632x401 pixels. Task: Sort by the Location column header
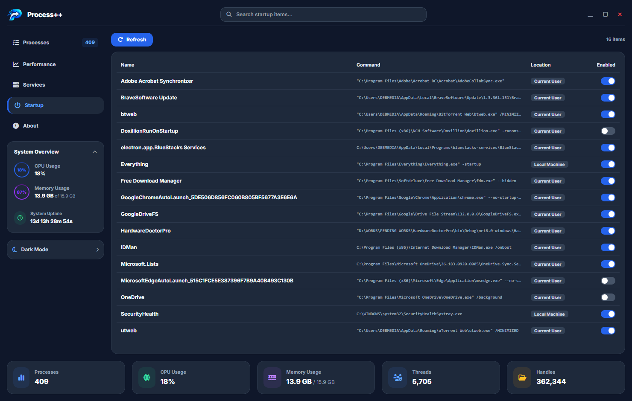tap(541, 65)
